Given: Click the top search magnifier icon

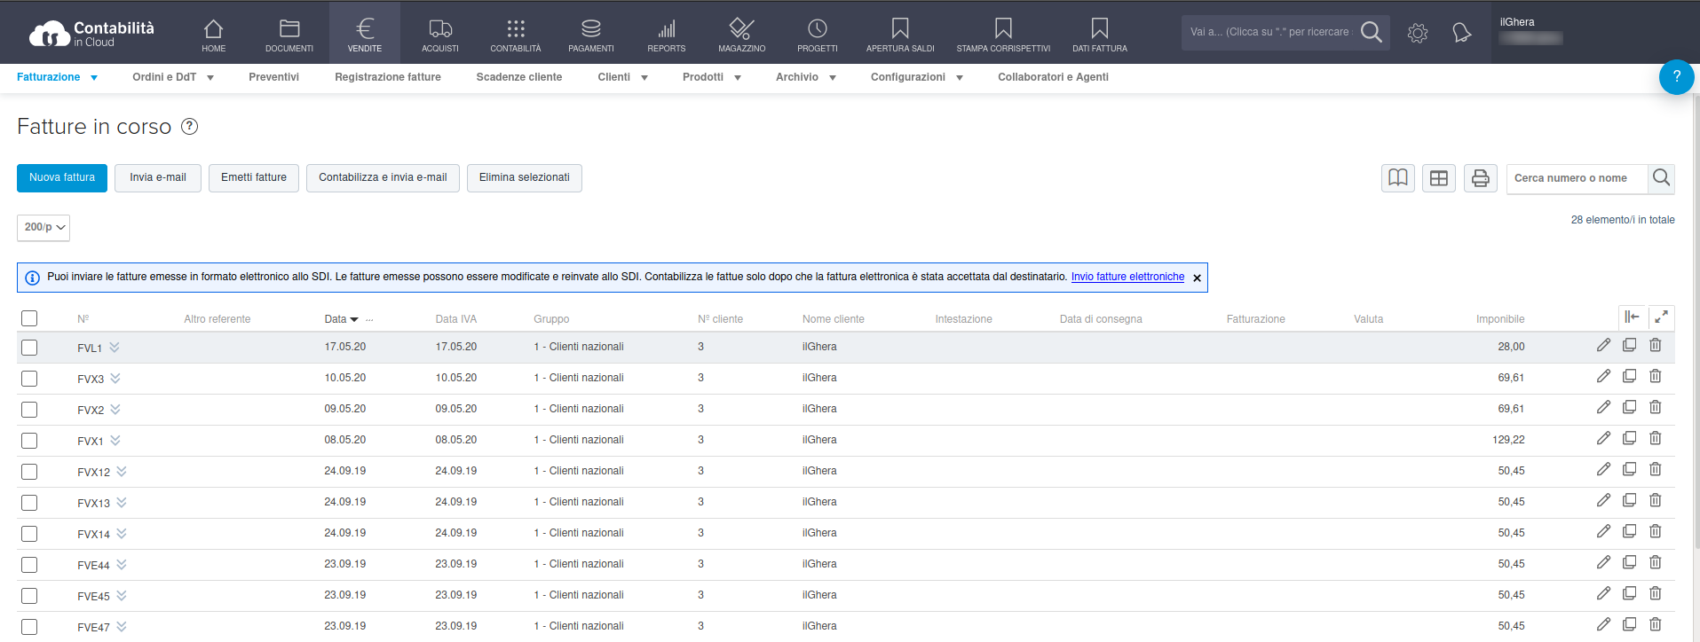Looking at the screenshot, I should pos(1372,32).
